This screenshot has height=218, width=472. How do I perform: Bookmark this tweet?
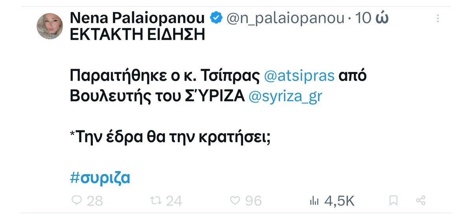coord(393,201)
